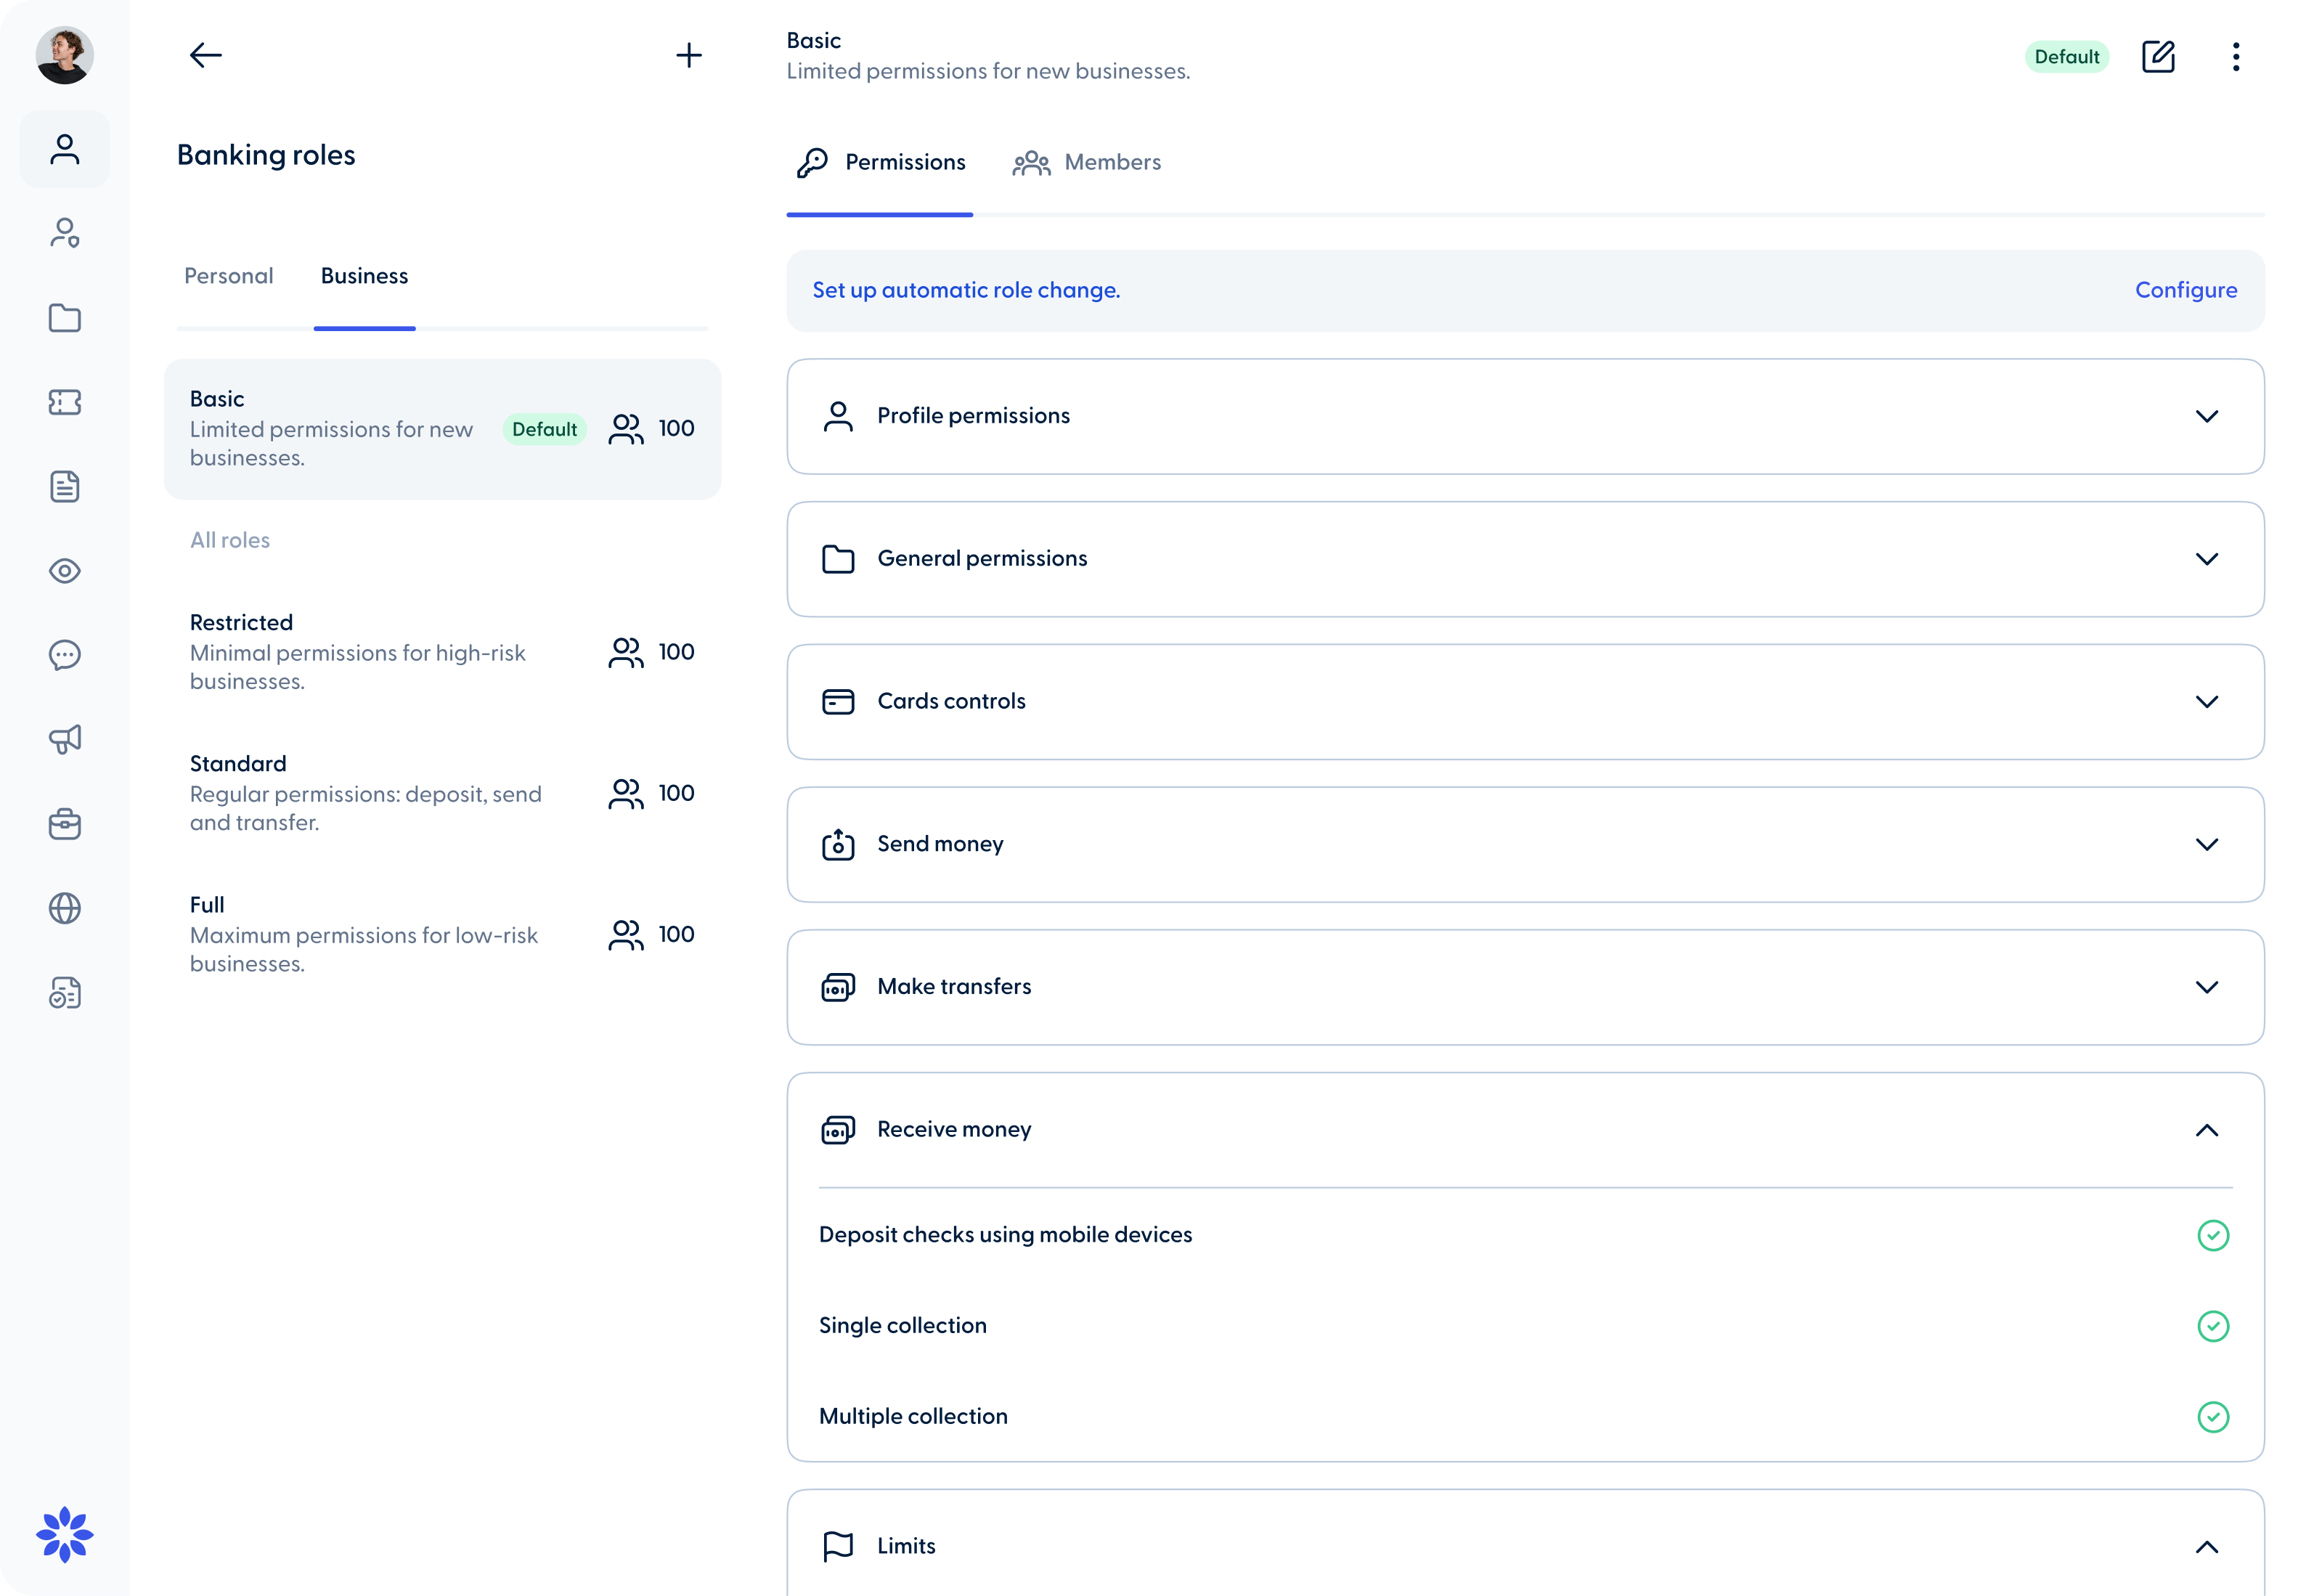Switch to the Personal tab
2298x1596 pixels.
click(x=228, y=276)
